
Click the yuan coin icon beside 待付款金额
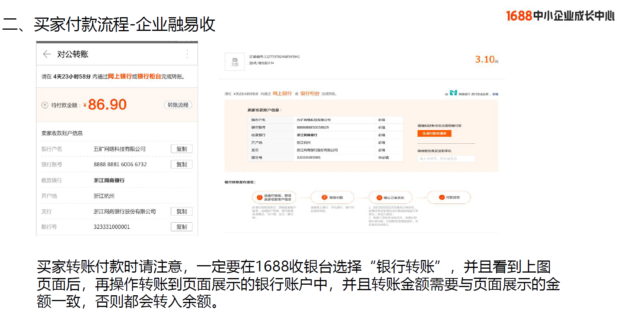[x=45, y=105]
